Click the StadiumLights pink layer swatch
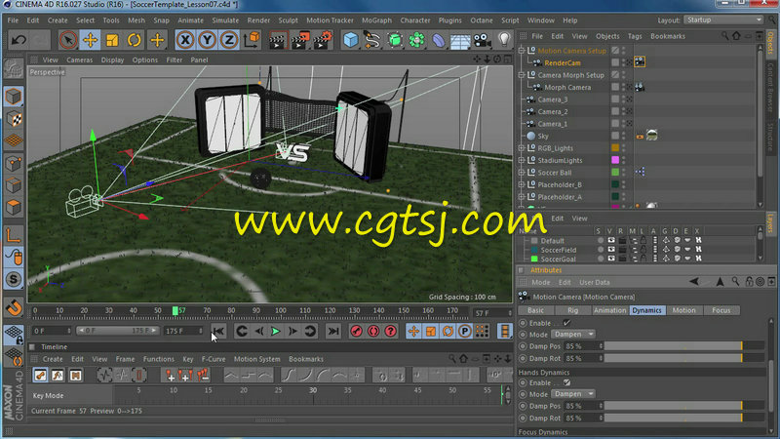This screenshot has height=439, width=780. 615,160
